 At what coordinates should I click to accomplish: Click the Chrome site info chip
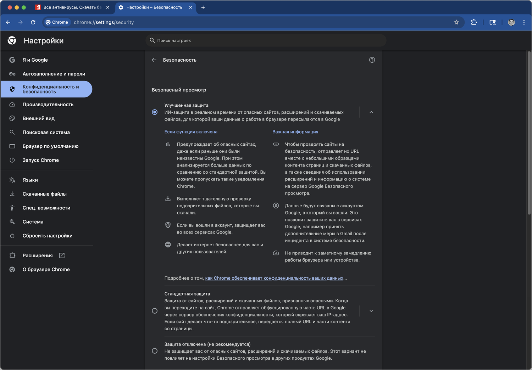(57, 22)
